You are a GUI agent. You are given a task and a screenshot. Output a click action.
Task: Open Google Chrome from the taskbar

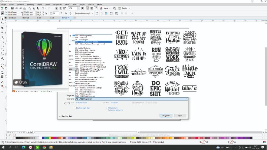coord(44,147)
